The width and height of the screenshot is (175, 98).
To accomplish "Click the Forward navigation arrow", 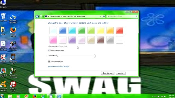I will point(41,16).
